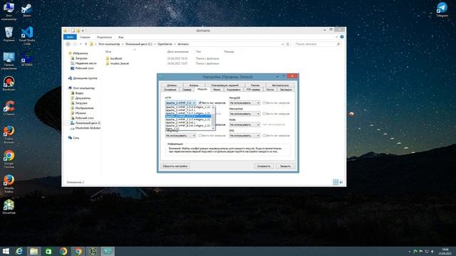Open the Memcached module dropdown
The width and height of the screenshot is (456, 256).
244,114
